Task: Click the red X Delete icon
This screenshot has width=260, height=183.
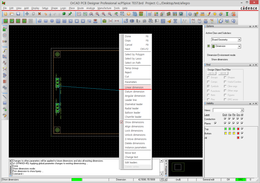Action: 39,14
